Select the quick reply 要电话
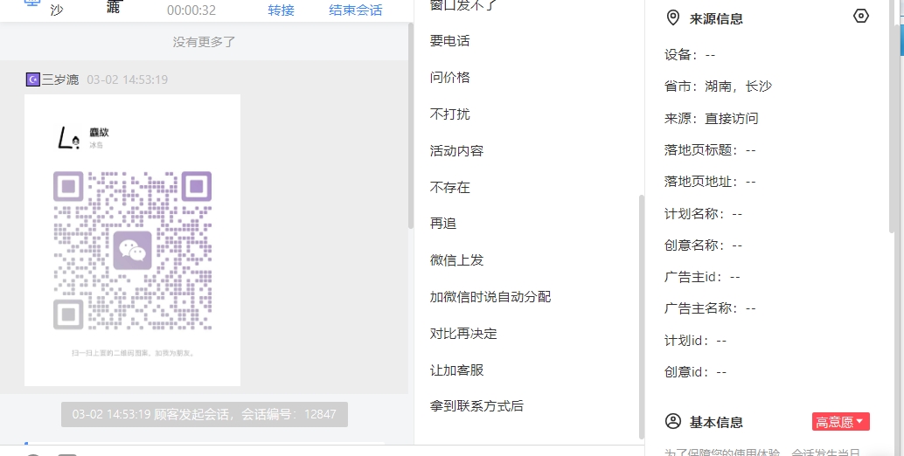The image size is (904, 456). [449, 41]
